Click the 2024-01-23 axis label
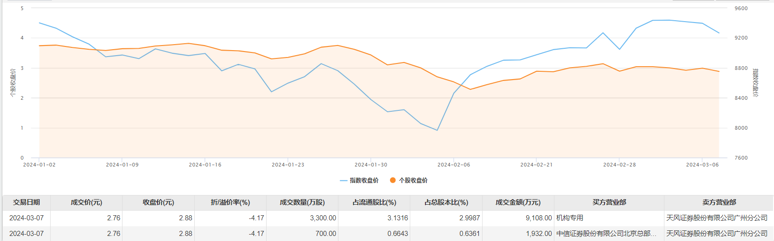 point(288,165)
